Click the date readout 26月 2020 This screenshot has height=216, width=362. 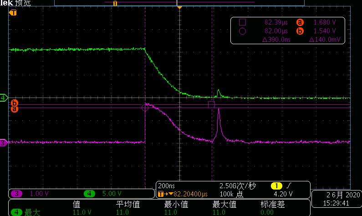pyautogui.click(x=343, y=195)
